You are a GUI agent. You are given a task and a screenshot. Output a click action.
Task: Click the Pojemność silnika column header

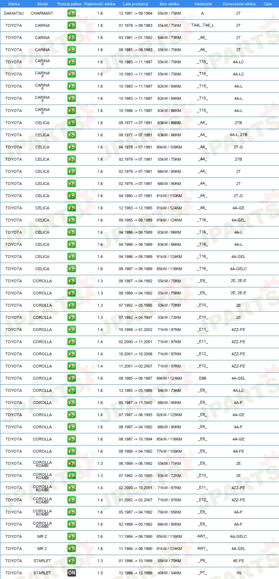100,4
